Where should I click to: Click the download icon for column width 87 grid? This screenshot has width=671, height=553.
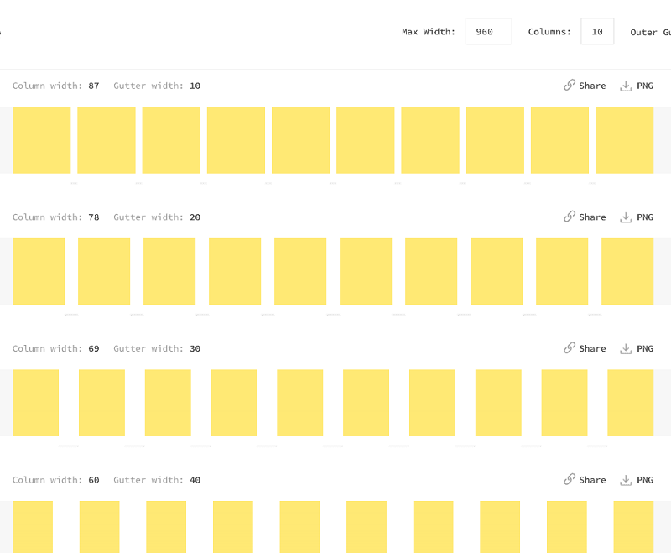click(626, 86)
